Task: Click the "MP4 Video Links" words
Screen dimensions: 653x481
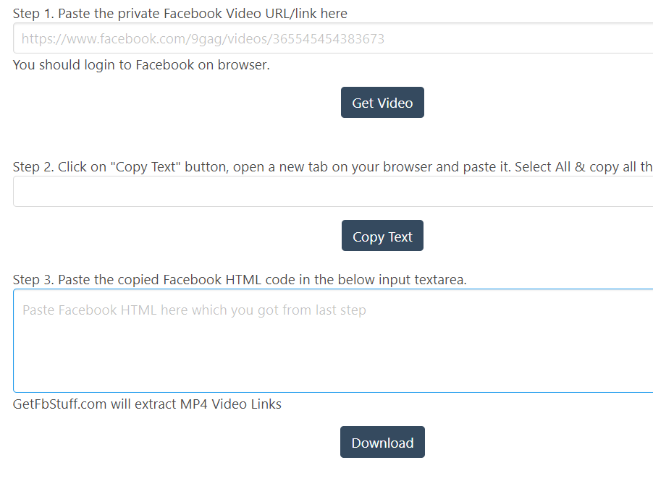Action: tap(231, 404)
